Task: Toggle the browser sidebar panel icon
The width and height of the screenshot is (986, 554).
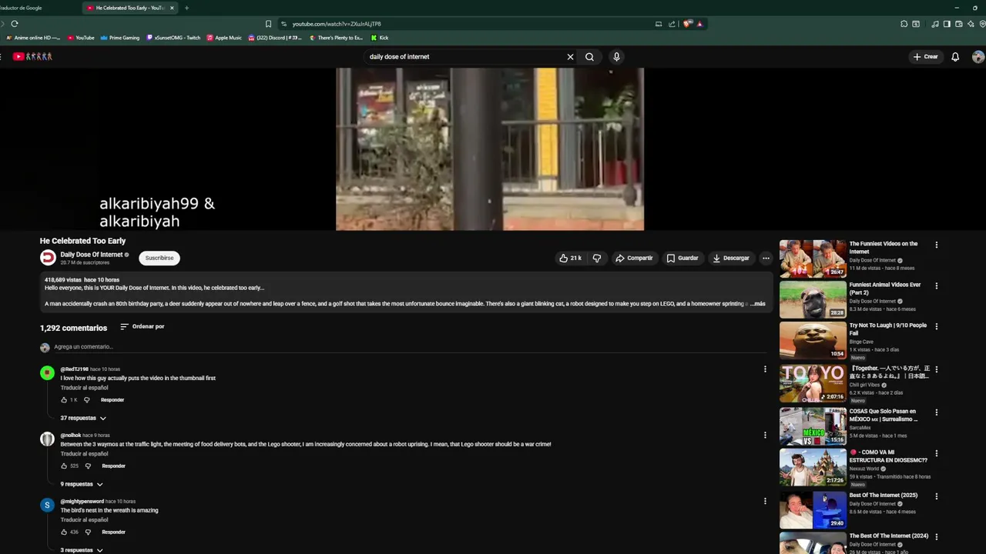Action: (x=947, y=24)
